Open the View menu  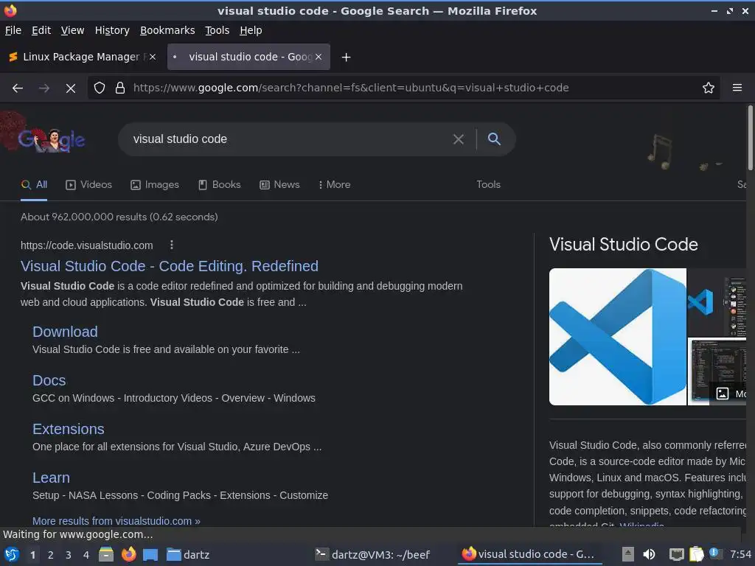pyautogui.click(x=72, y=30)
